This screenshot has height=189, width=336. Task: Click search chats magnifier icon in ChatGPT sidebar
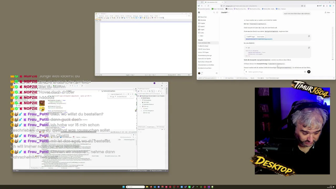(214, 12)
